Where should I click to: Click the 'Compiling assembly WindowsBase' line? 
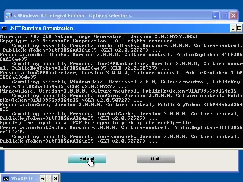[127, 82]
